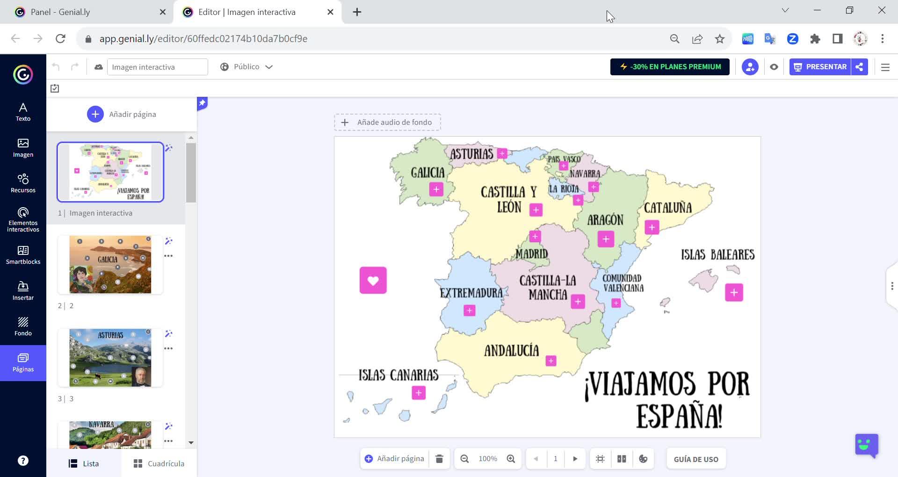The image size is (898, 477).
Task: Open the Smartblocks panel
Action: coord(23,255)
